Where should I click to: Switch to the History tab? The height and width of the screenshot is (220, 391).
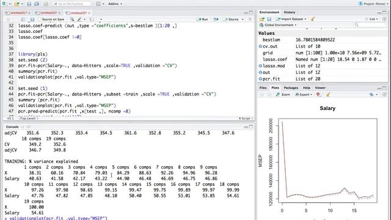pos(289,12)
